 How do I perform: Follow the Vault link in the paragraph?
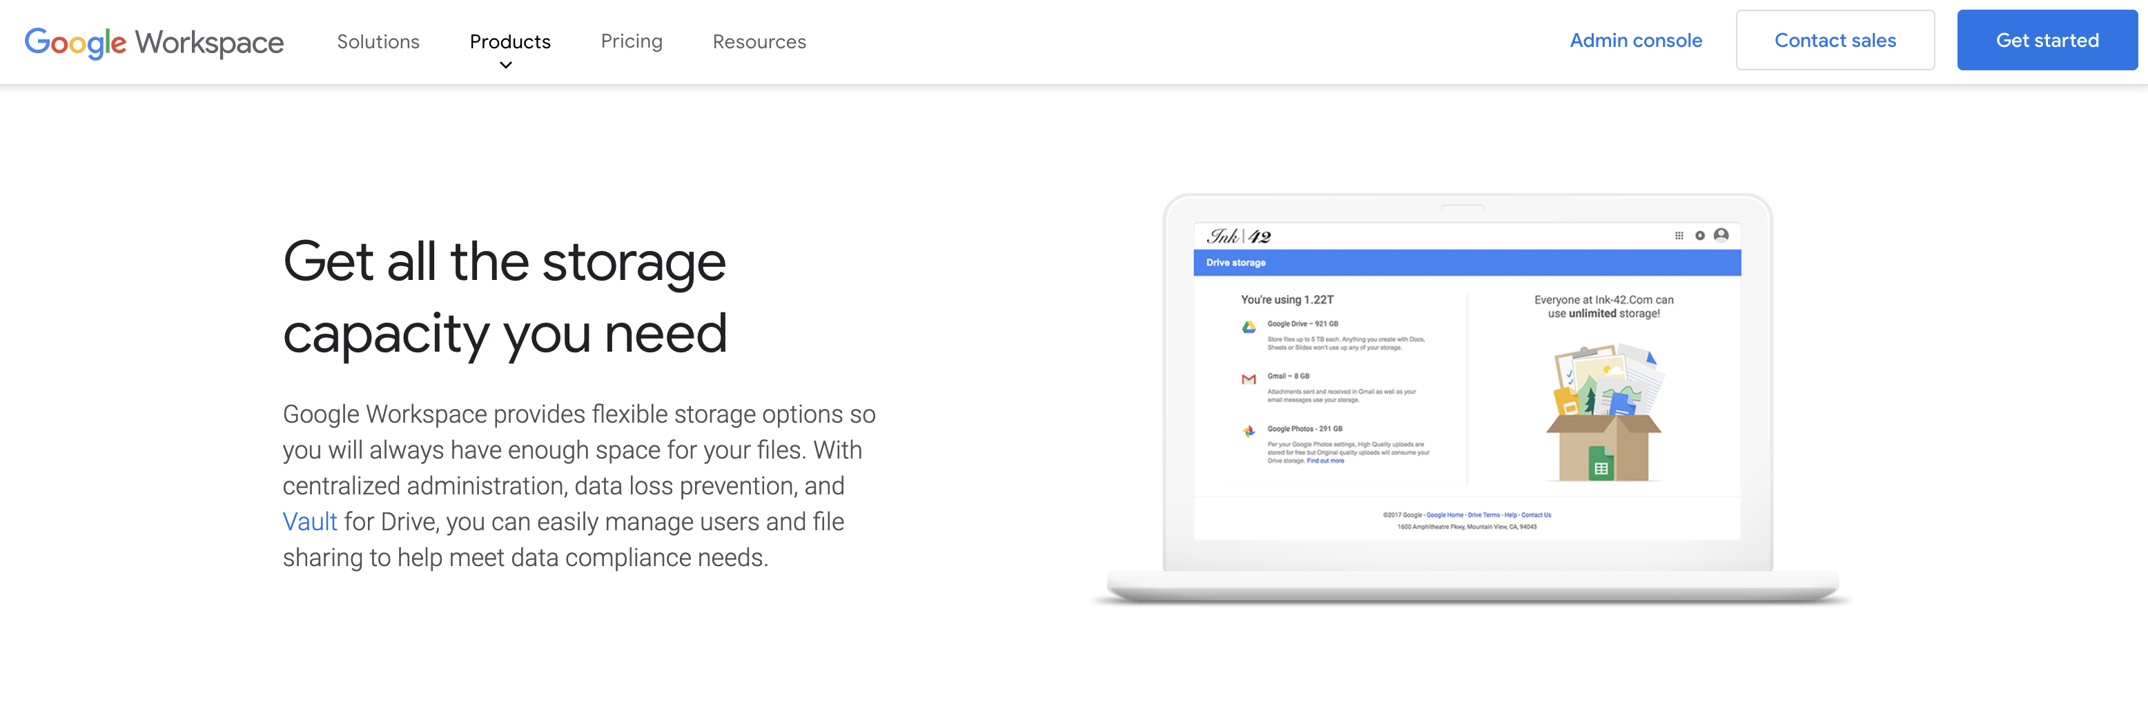click(309, 521)
